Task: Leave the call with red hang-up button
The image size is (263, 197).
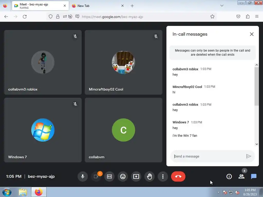Action: (178, 176)
